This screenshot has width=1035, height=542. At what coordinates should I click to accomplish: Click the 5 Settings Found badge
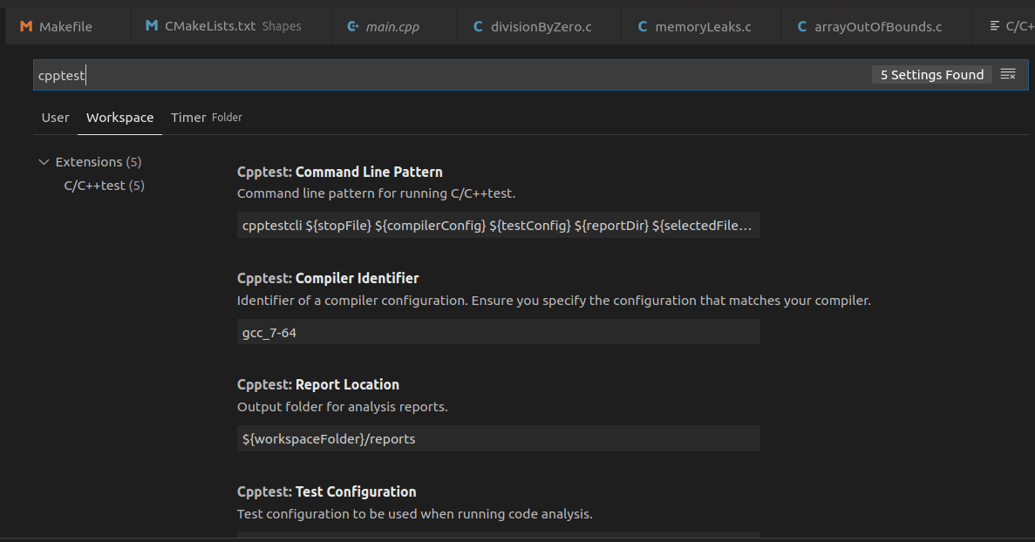pos(931,74)
